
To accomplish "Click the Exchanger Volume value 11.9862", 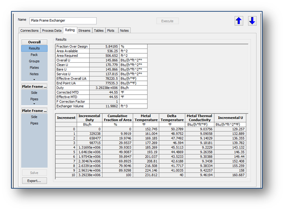I will tap(104, 106).
